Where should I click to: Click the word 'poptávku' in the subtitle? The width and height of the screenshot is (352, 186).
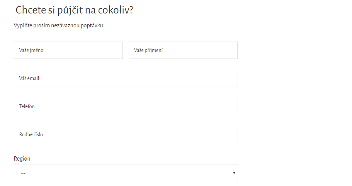tap(92, 26)
